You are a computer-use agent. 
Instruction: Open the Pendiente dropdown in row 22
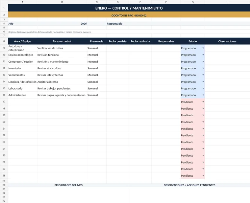(x=203, y=135)
